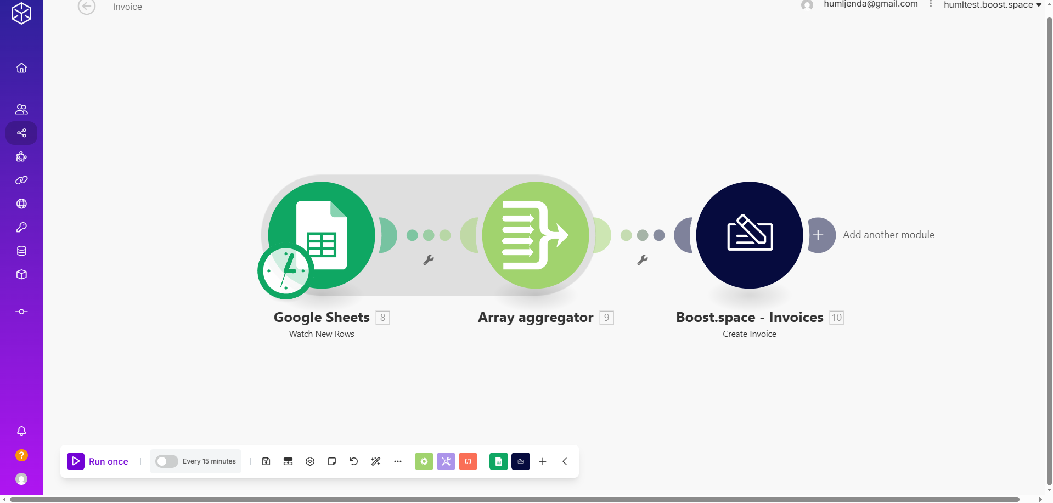Screen dimensions: 1053x503
Task: Open the Scenarios share icon in sidebar
Action: point(21,133)
